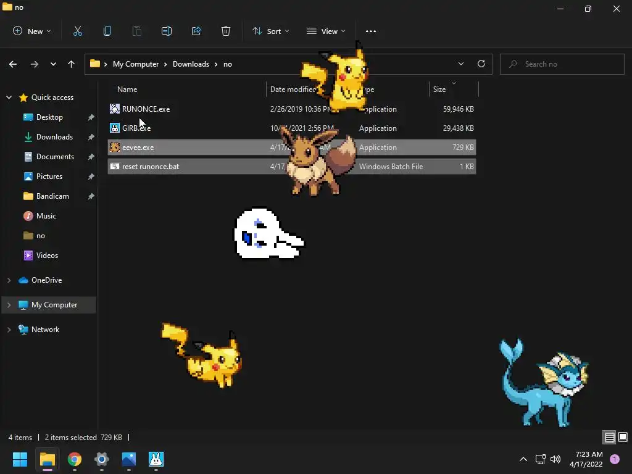632x474 pixels.
Task: Click Downloads in the address bar
Action: 191,64
